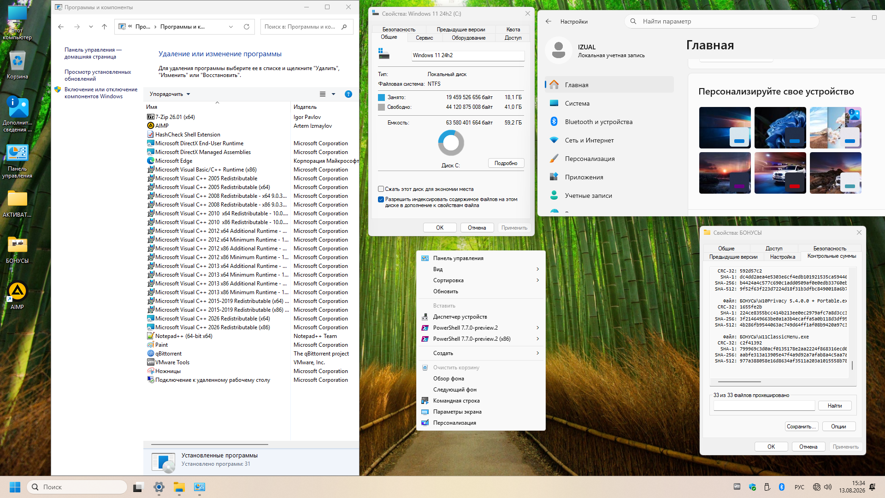
Task: Open the Этот компьютер desktop icon
Action: (18, 23)
